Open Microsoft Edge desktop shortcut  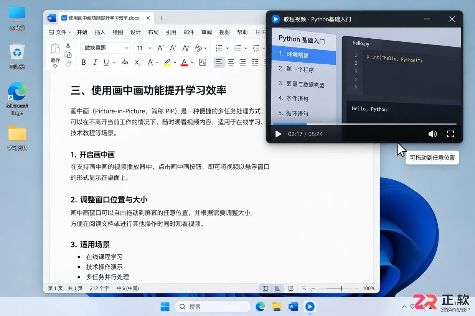(17, 98)
